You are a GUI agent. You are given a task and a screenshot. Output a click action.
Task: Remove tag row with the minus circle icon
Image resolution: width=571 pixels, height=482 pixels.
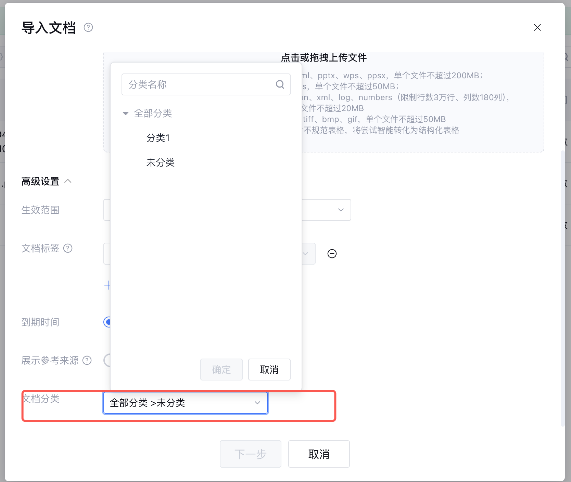(332, 254)
